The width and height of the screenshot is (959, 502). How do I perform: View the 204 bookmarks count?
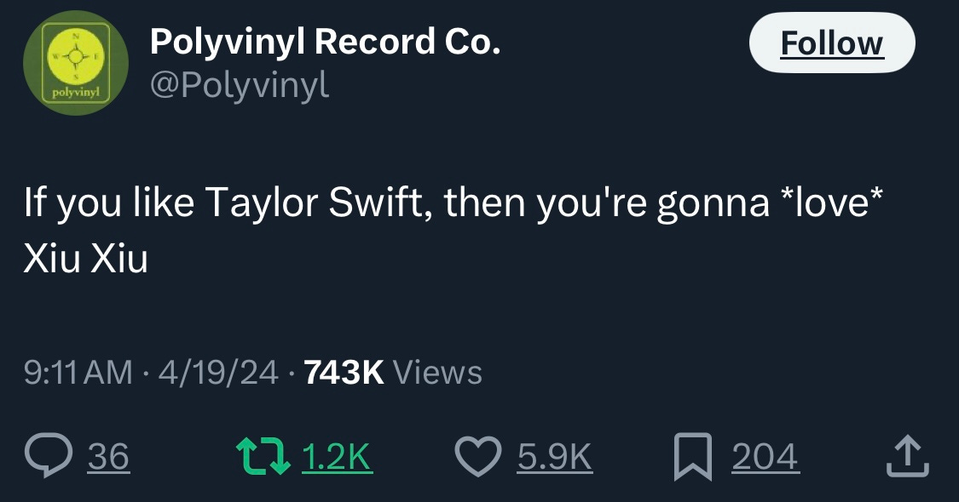(x=765, y=456)
